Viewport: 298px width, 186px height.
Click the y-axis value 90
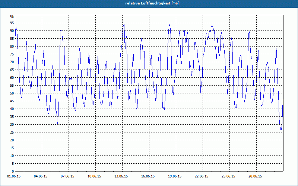(x=12, y=31)
